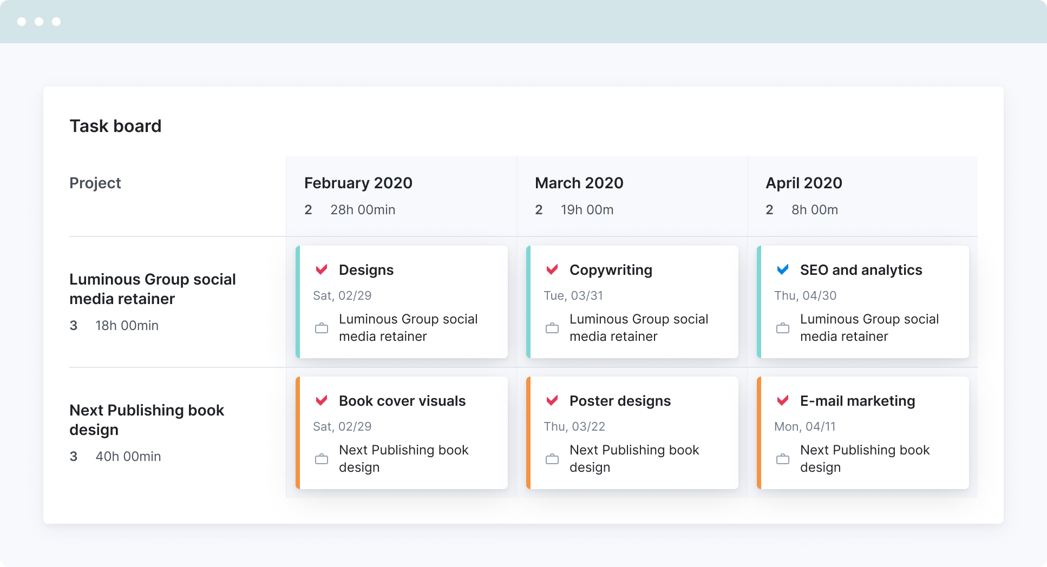Click the briefcase icon on Designs card

322,328
